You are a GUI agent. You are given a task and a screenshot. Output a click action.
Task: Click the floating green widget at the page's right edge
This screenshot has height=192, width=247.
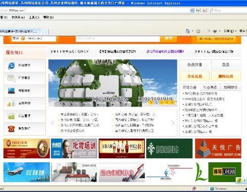click(x=241, y=180)
